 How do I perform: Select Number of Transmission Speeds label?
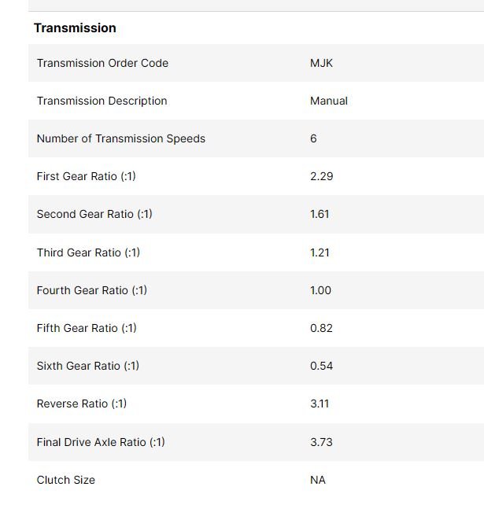coord(121,138)
